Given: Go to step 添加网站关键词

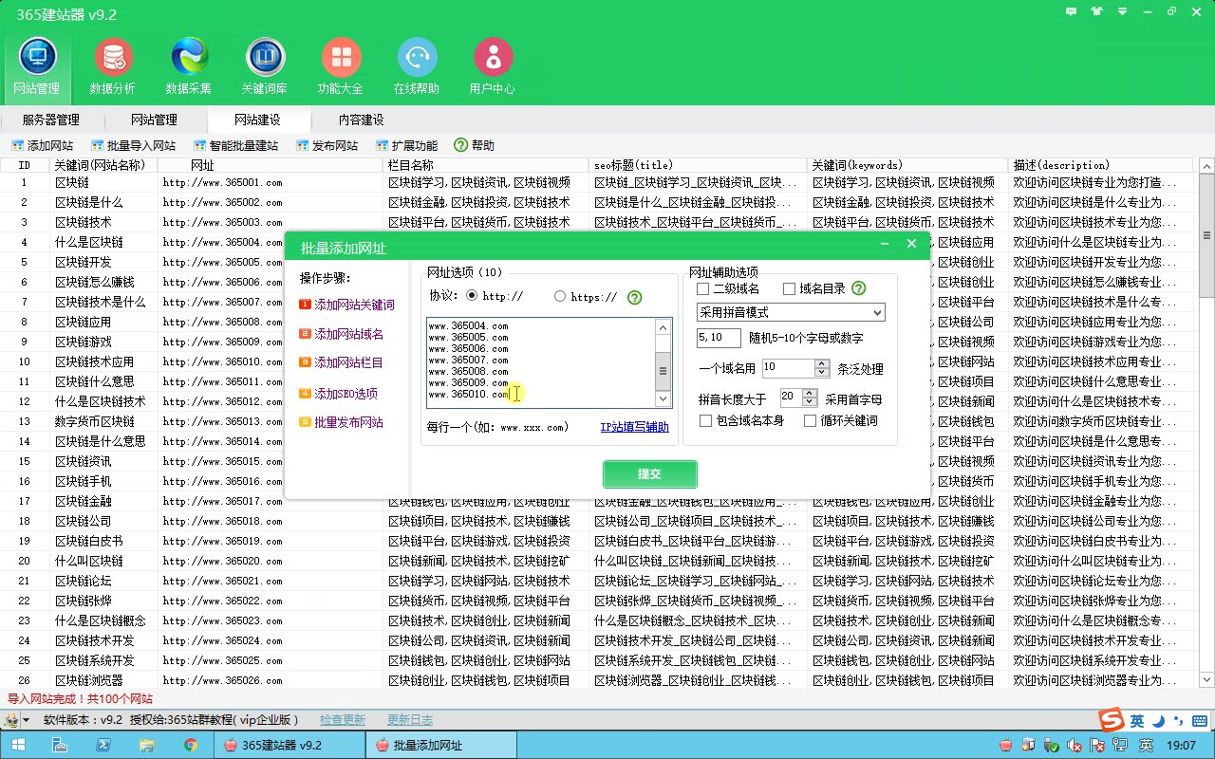Looking at the screenshot, I should (346, 305).
